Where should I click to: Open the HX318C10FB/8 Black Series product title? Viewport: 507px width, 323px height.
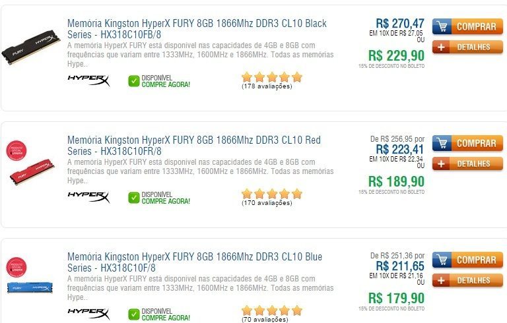point(197,29)
